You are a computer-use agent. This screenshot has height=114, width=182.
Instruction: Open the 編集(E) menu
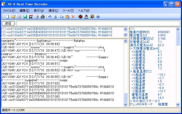point(25,11)
